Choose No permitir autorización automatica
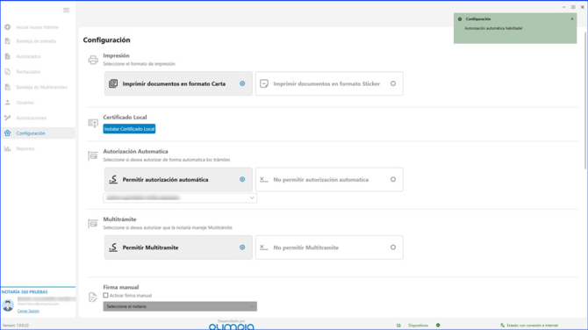 click(x=329, y=180)
